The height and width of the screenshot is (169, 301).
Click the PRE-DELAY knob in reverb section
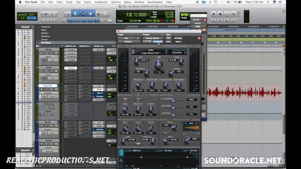pos(138,84)
